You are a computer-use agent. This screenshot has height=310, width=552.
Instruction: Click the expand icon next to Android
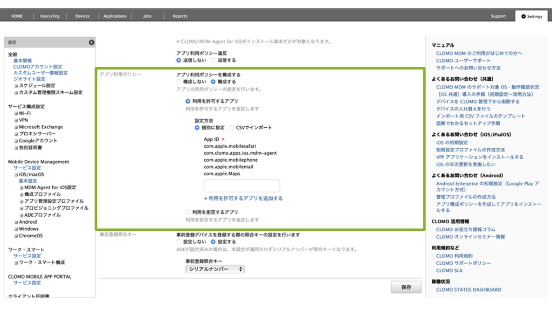coord(16,222)
